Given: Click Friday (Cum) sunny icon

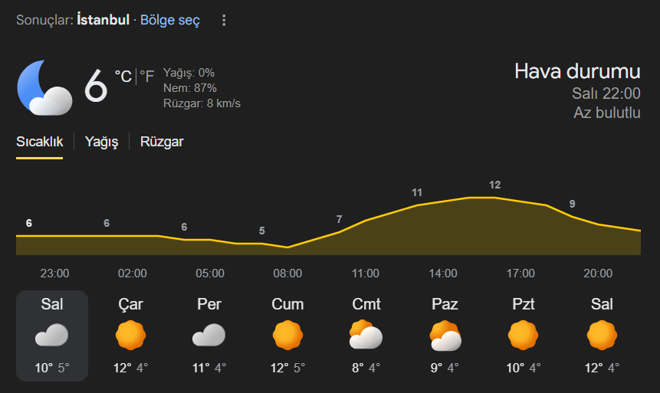Looking at the screenshot, I should pos(287,336).
